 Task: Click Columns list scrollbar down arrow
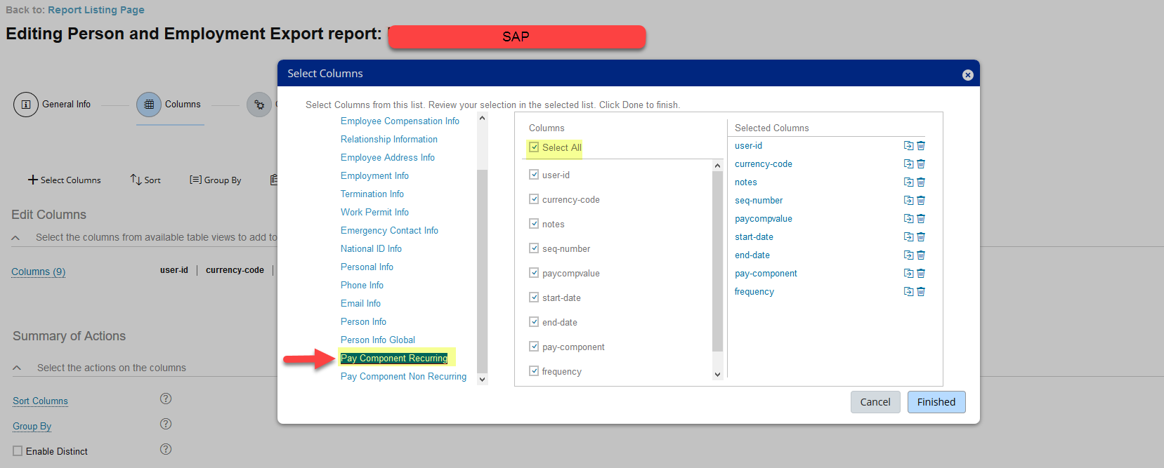[717, 375]
